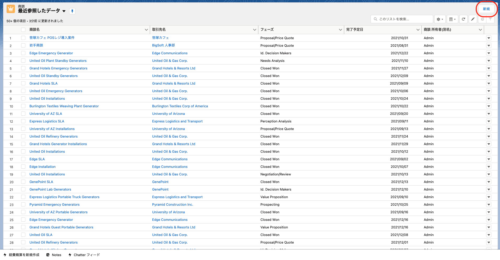Image resolution: width=500 pixels, height=260 pixels.
Task: Sort by 完了予定日 column header
Action: pos(354,29)
